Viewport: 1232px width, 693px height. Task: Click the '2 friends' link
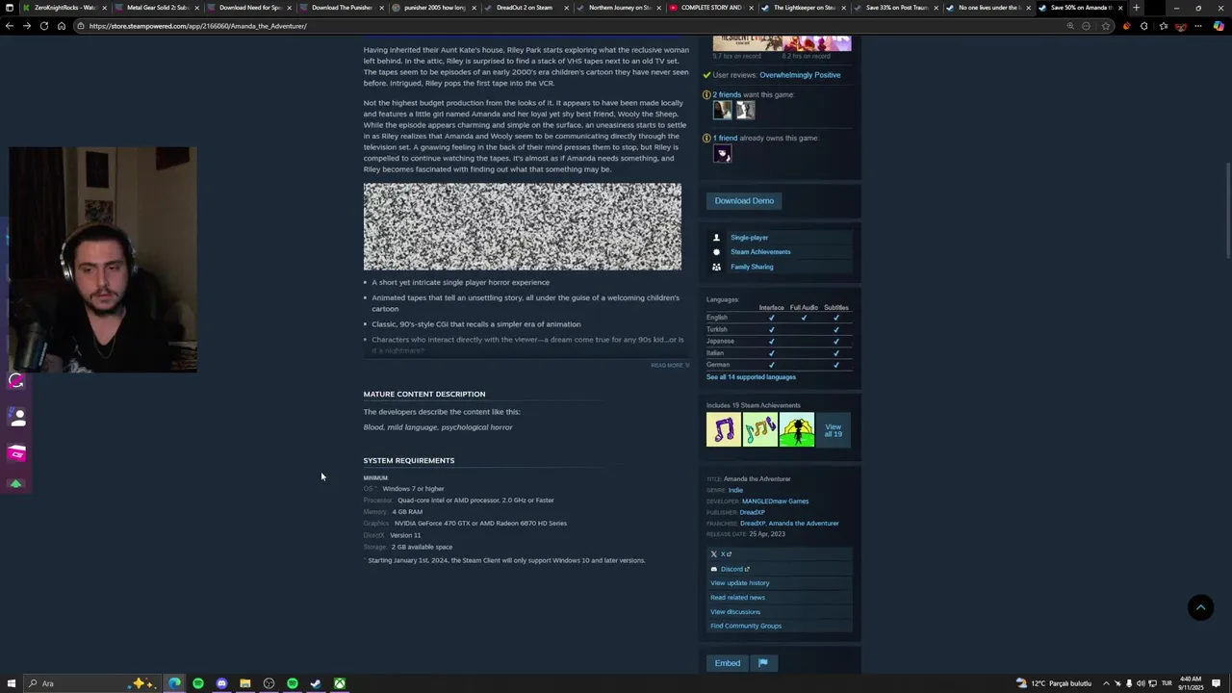coord(727,95)
